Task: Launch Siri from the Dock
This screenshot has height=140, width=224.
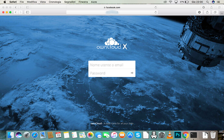Action: click(x=19, y=135)
